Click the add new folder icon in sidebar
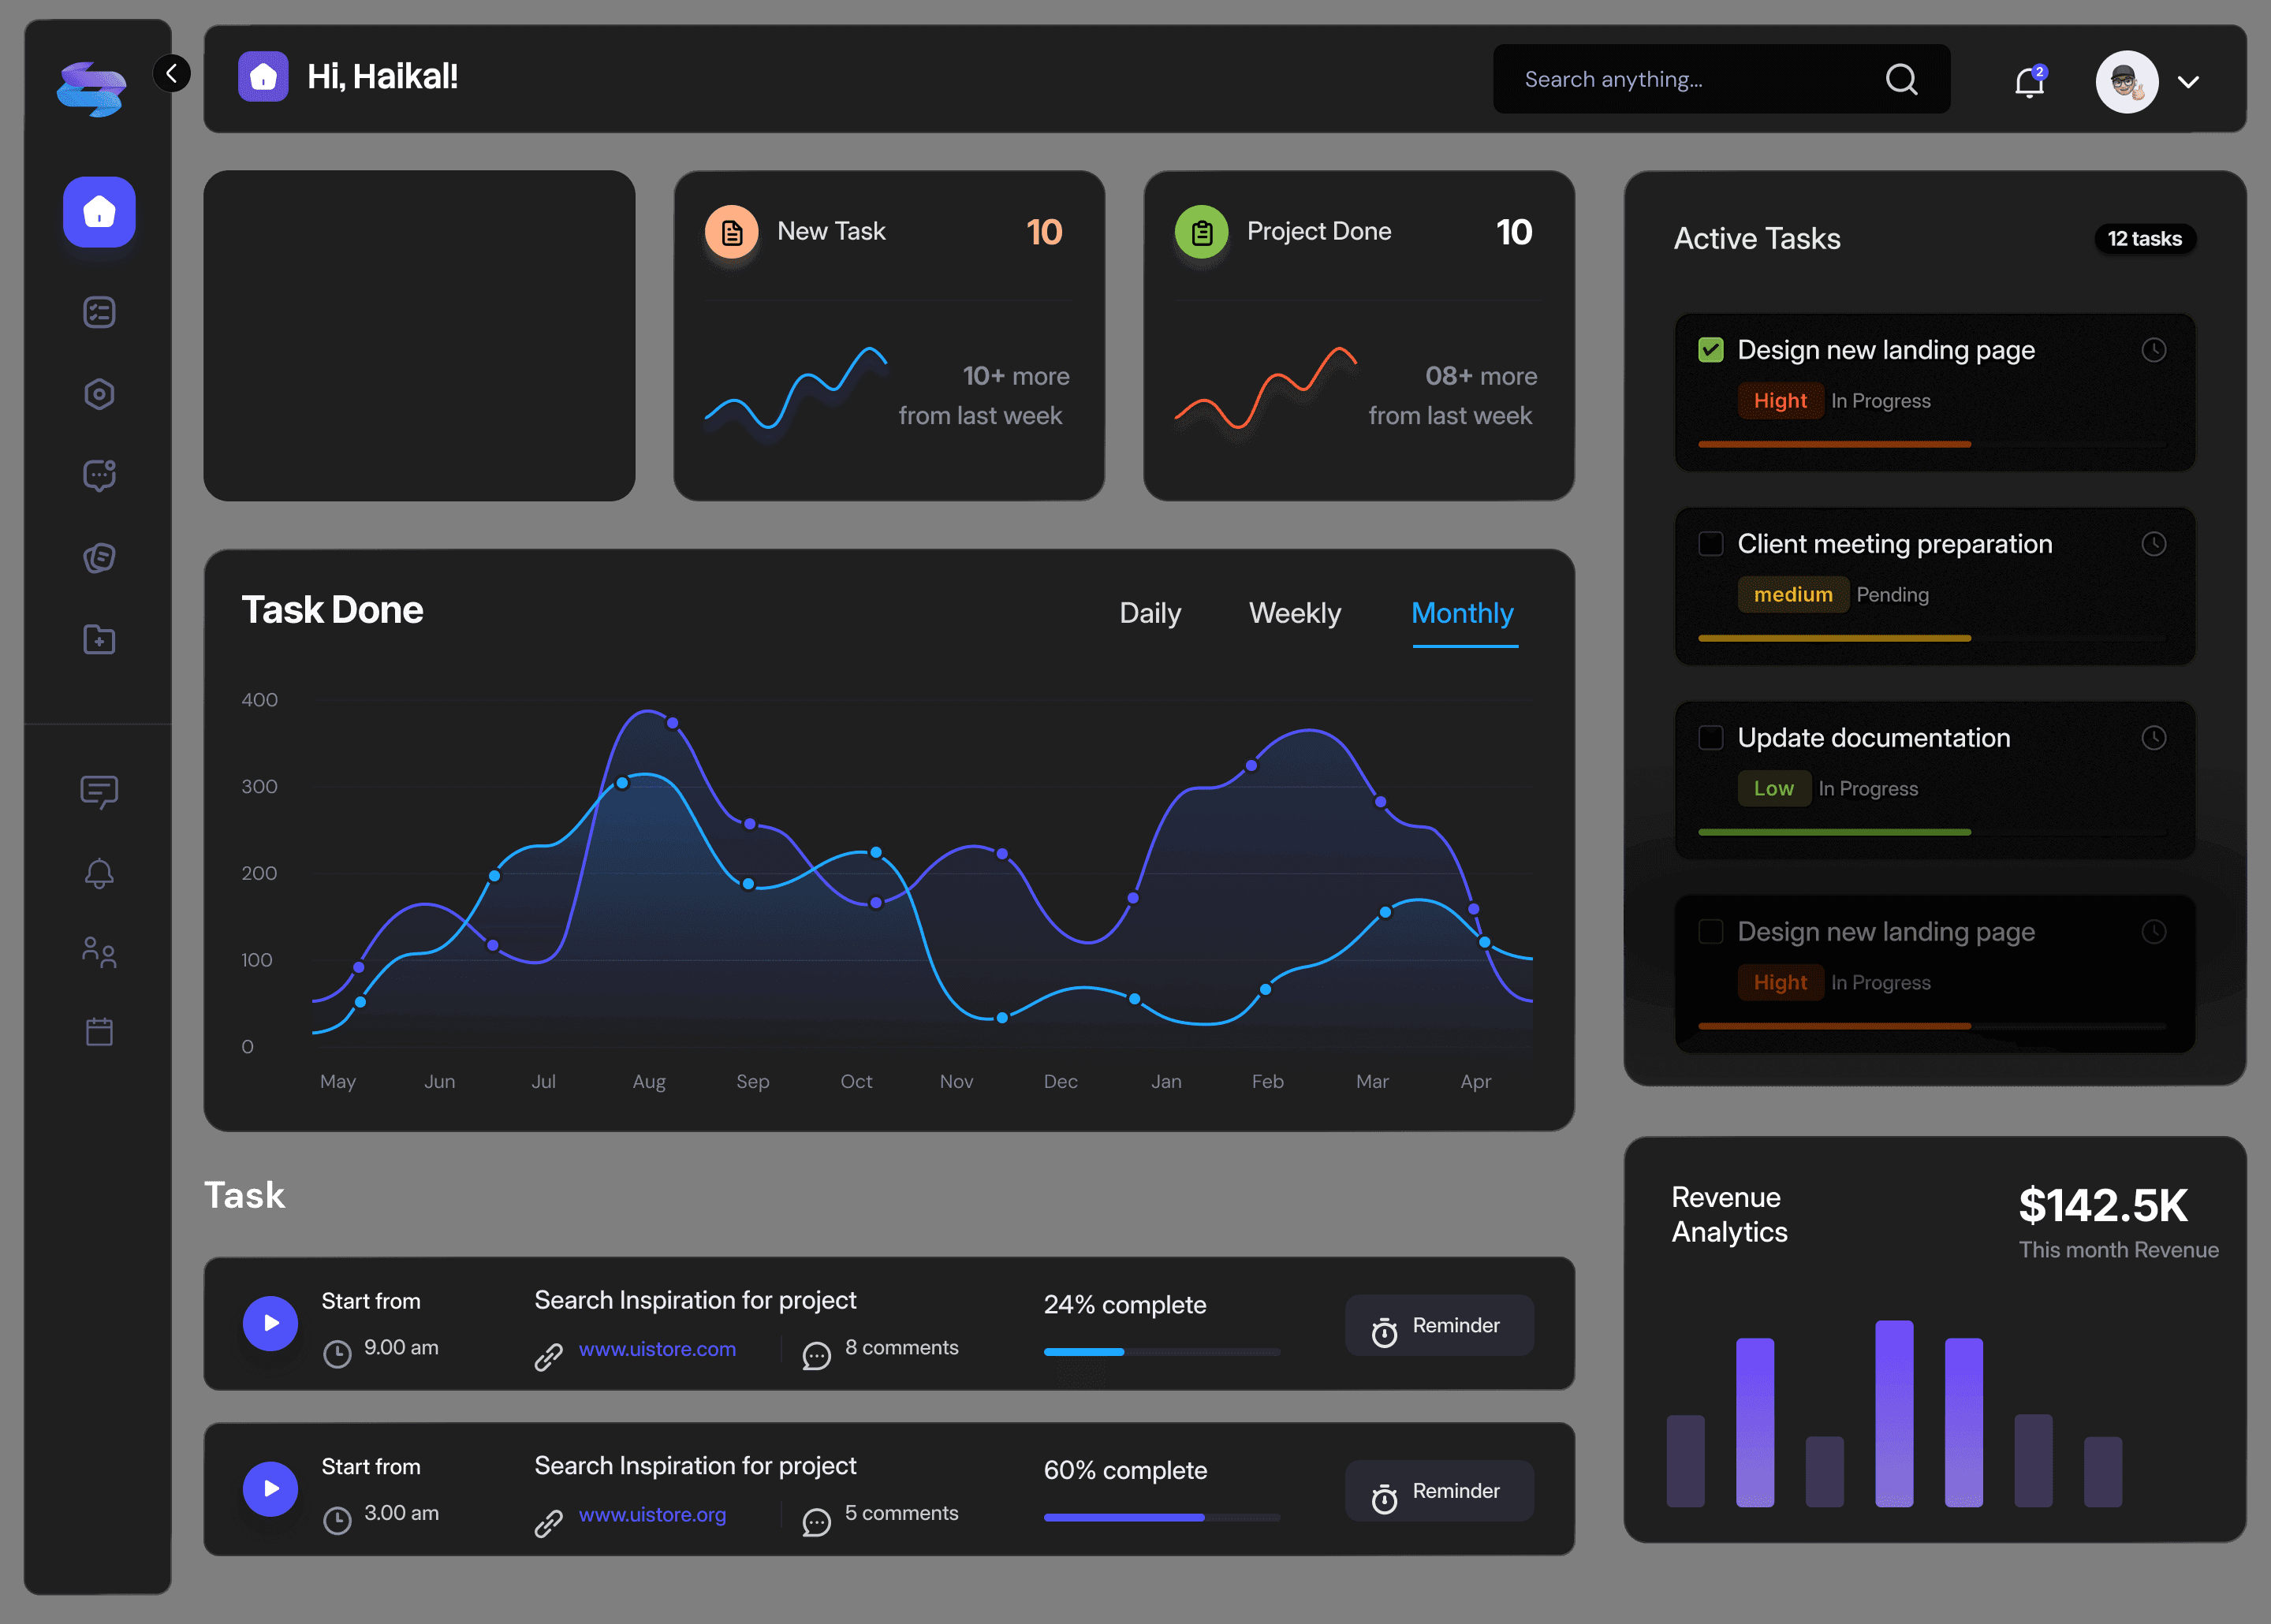The image size is (2271, 1624). [x=98, y=640]
